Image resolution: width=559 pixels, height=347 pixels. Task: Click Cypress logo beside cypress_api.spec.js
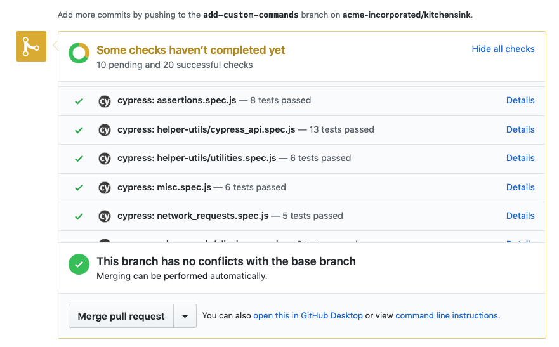pos(105,130)
